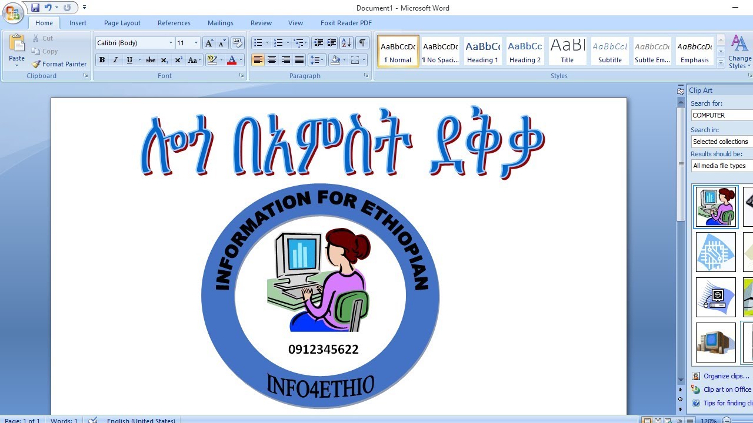Open Font dialog launcher

(x=241, y=76)
